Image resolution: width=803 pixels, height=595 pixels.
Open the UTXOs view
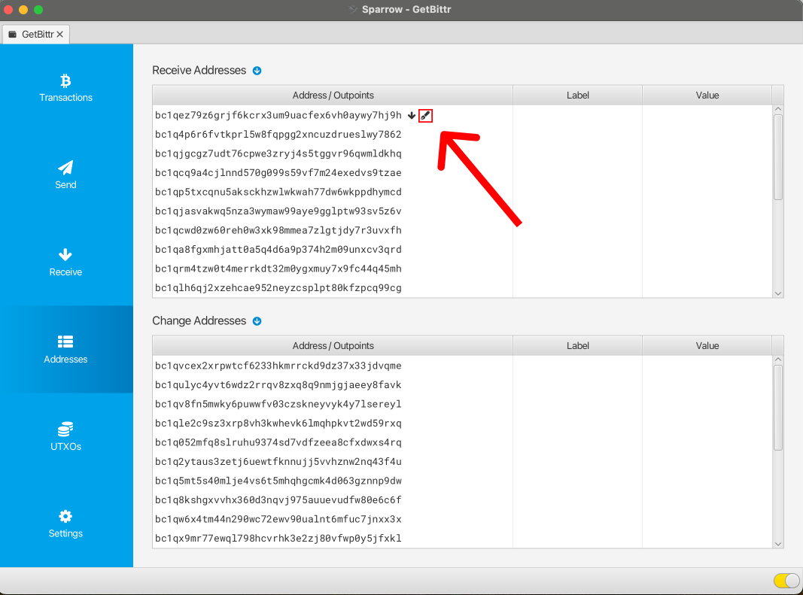pyautogui.click(x=66, y=436)
